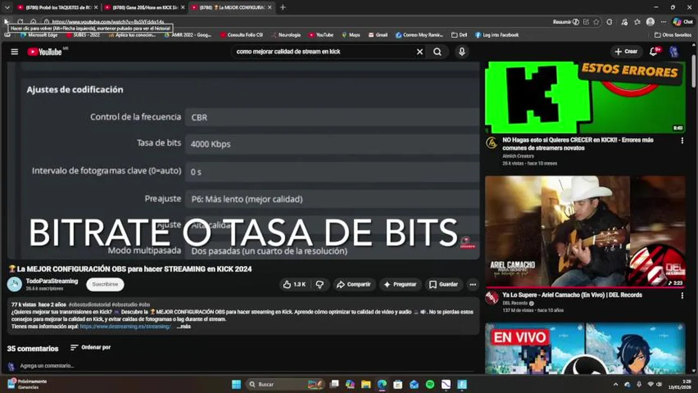Image resolution: width=698 pixels, height=393 pixels.
Task: Open the Edge tab list dropdown
Action: click(x=7, y=7)
